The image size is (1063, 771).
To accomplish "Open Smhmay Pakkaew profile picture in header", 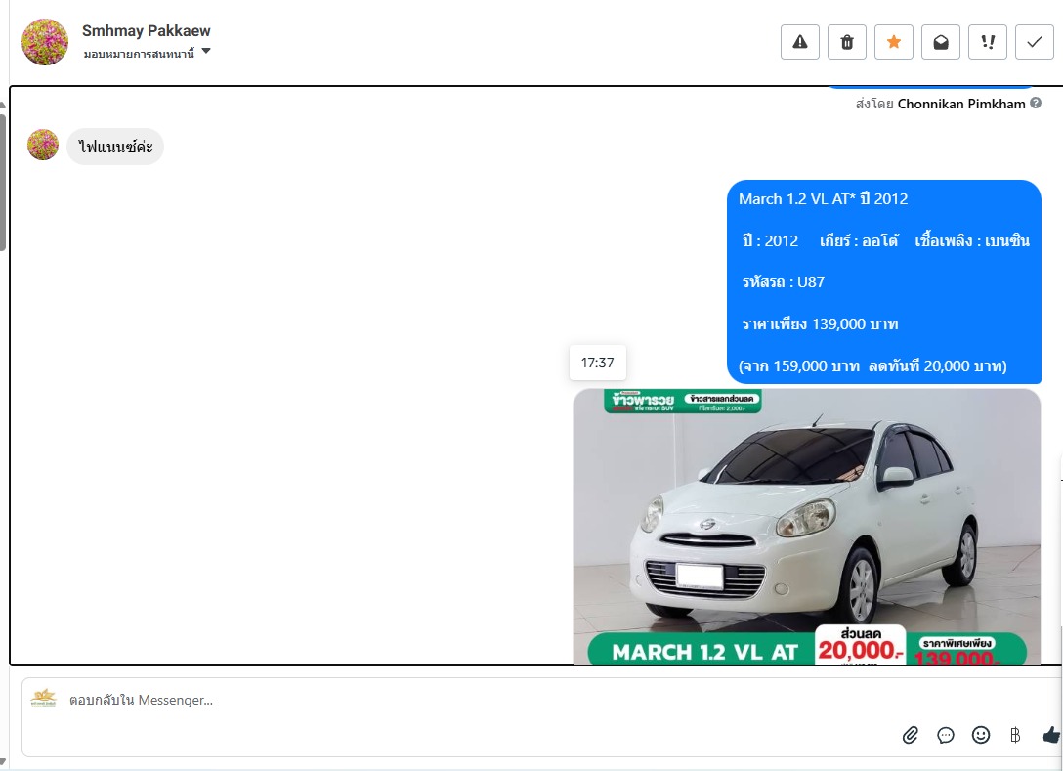I will click(45, 42).
